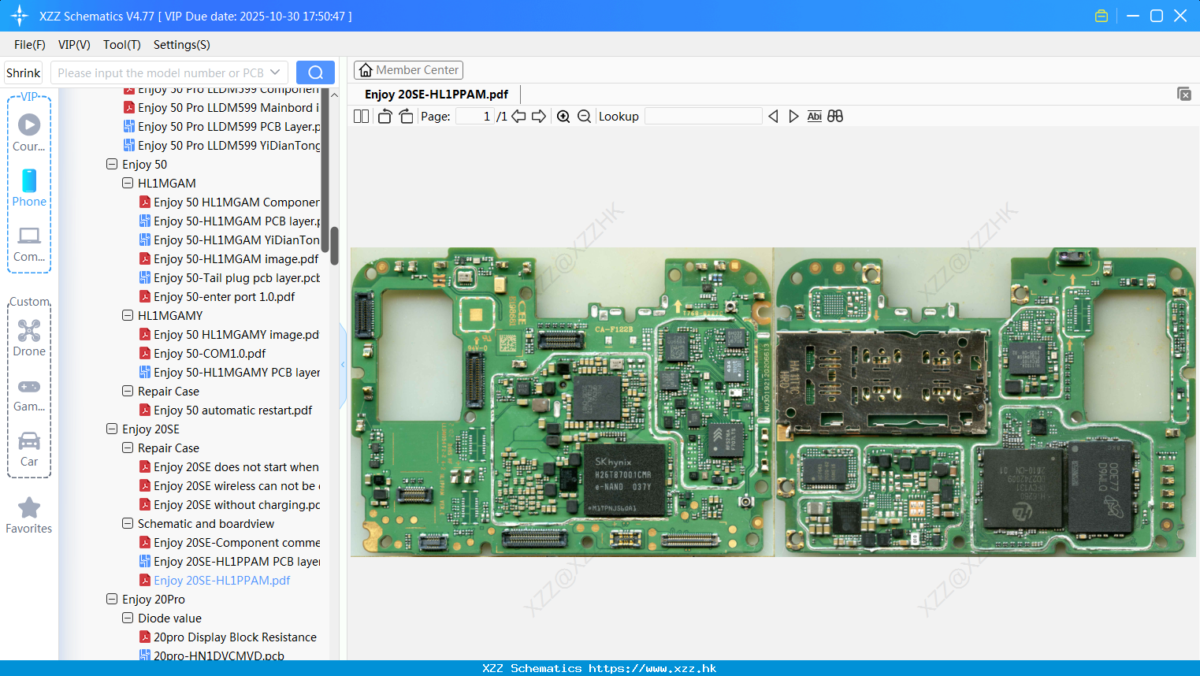This screenshot has width=1200, height=676.
Task: Open the XZZ website link in the status bar
Action: tap(652, 668)
